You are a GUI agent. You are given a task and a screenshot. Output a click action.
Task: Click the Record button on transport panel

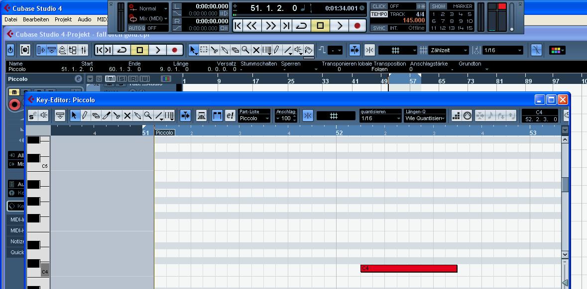tap(357, 26)
